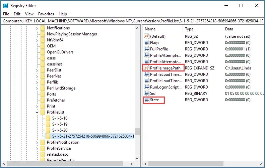Collapse the ProfileList key
This screenshot has height=168, width=265.
pyautogui.click(x=37, y=113)
